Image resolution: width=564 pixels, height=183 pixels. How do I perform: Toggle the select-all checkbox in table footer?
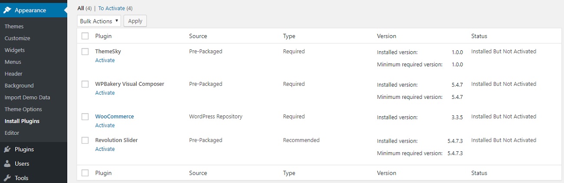pos(85,173)
